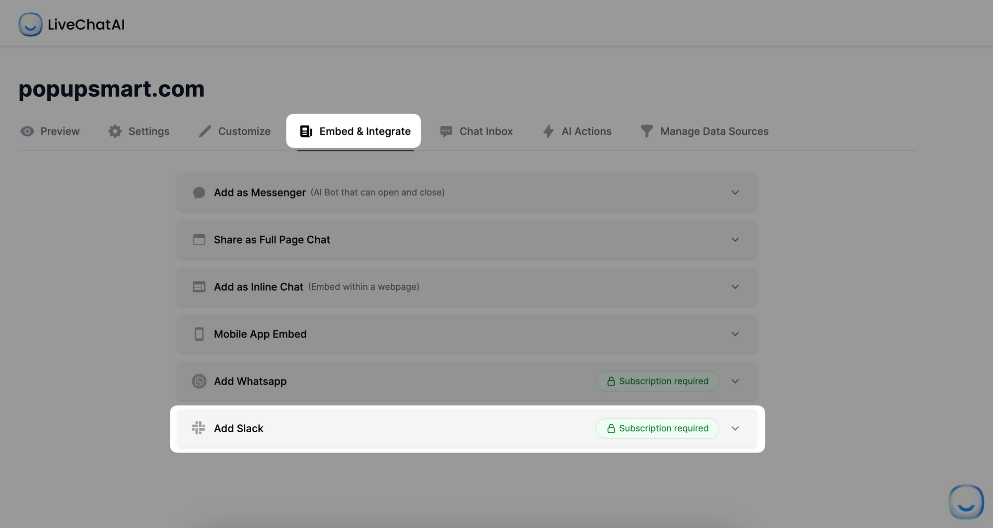Click the Share as Full Page Chat label

pos(272,240)
